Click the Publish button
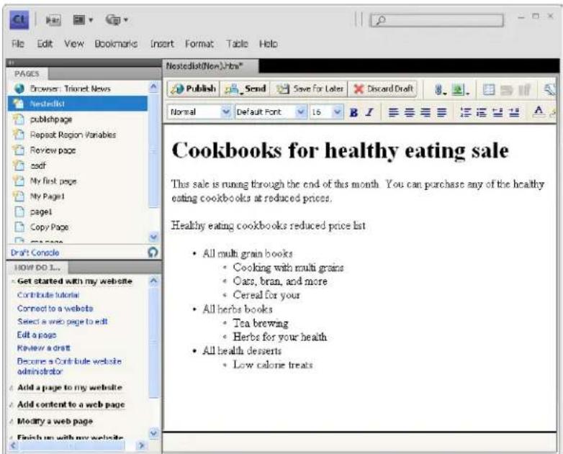 point(194,88)
